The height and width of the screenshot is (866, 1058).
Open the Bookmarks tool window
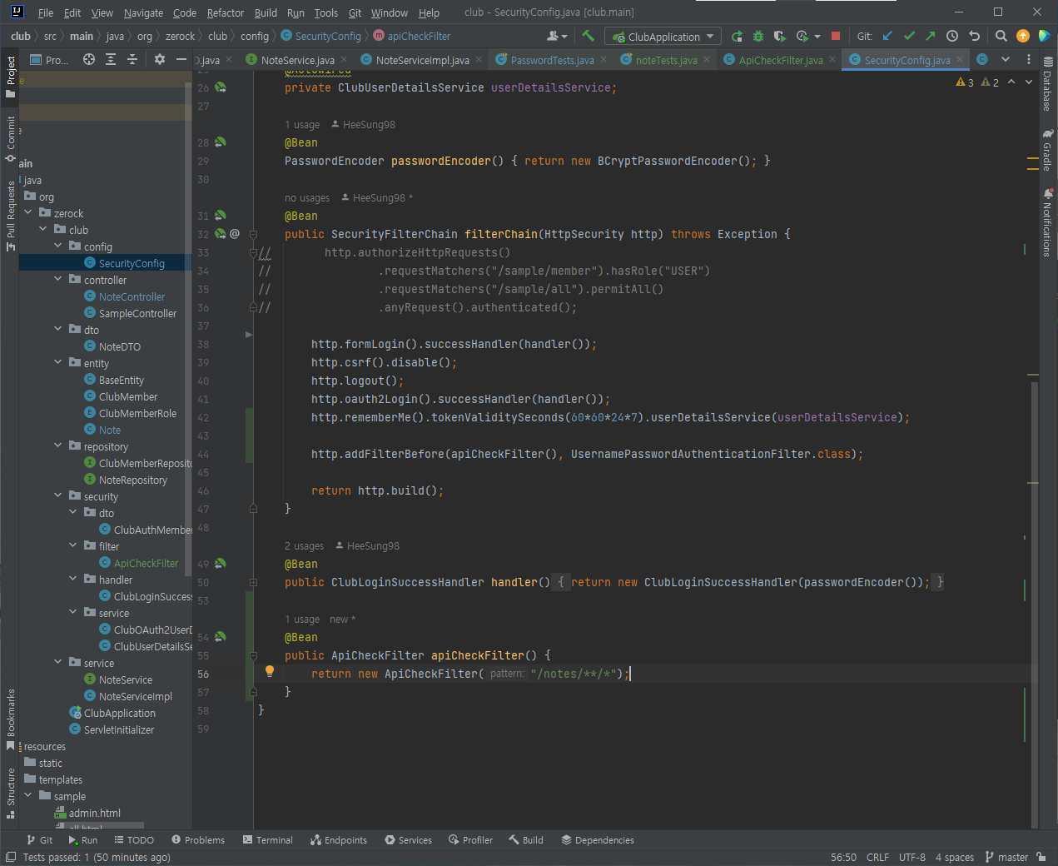pos(11,719)
